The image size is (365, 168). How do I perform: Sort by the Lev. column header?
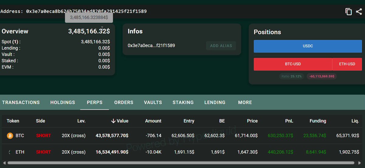tap(82, 121)
